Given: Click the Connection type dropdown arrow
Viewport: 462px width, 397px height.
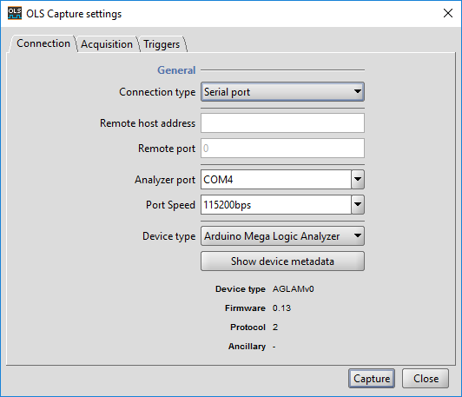Looking at the screenshot, I should point(358,91).
